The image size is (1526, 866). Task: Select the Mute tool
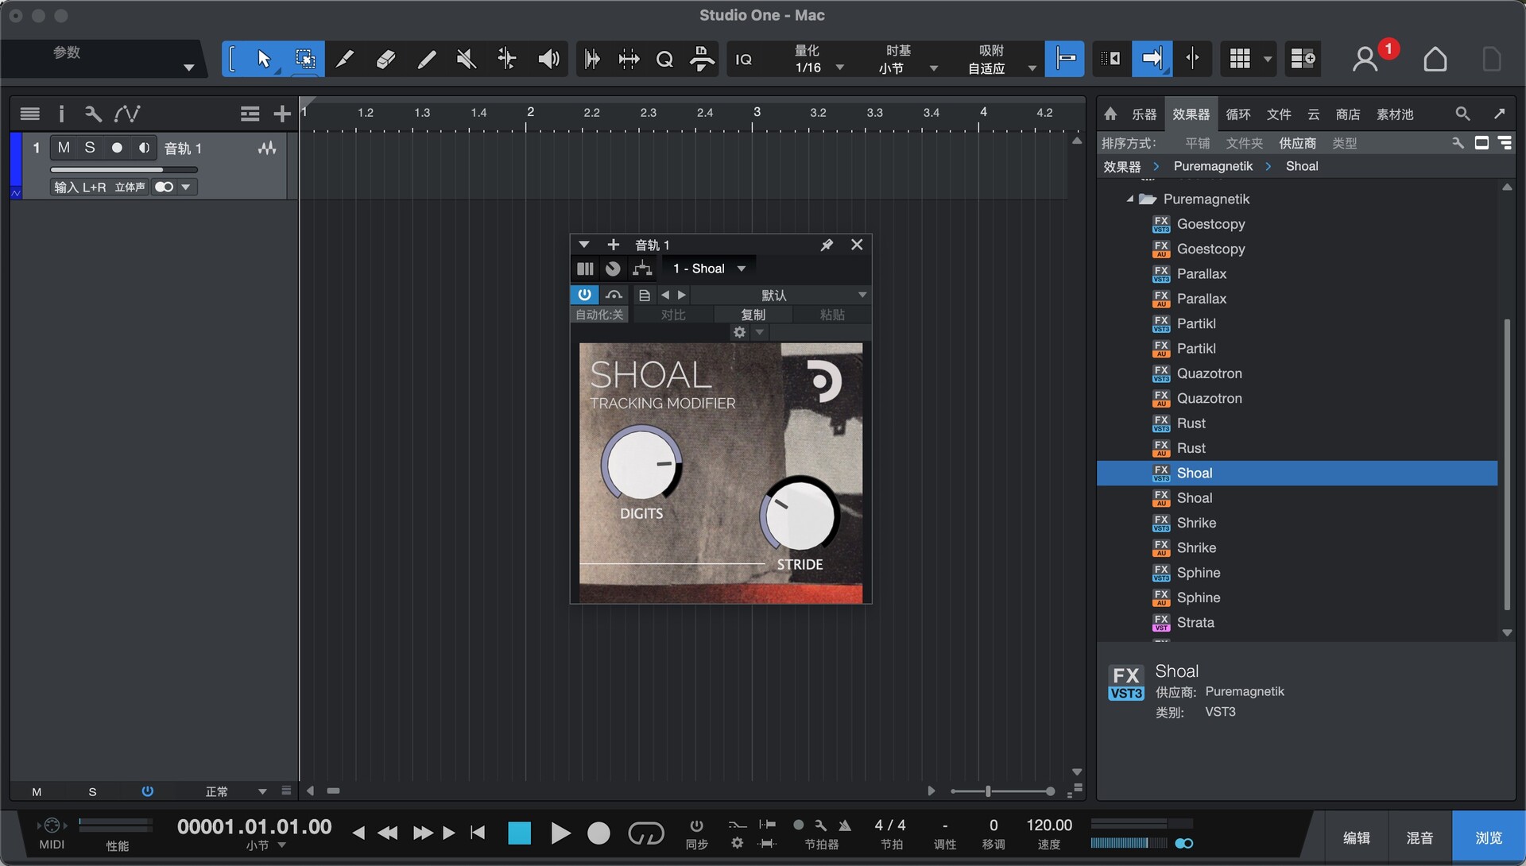coord(467,59)
